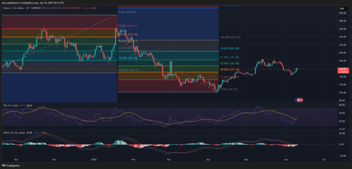Click the 0.00% (101.27) Fibonacci label
The image size is (352, 169).
pyautogui.click(x=229, y=89)
